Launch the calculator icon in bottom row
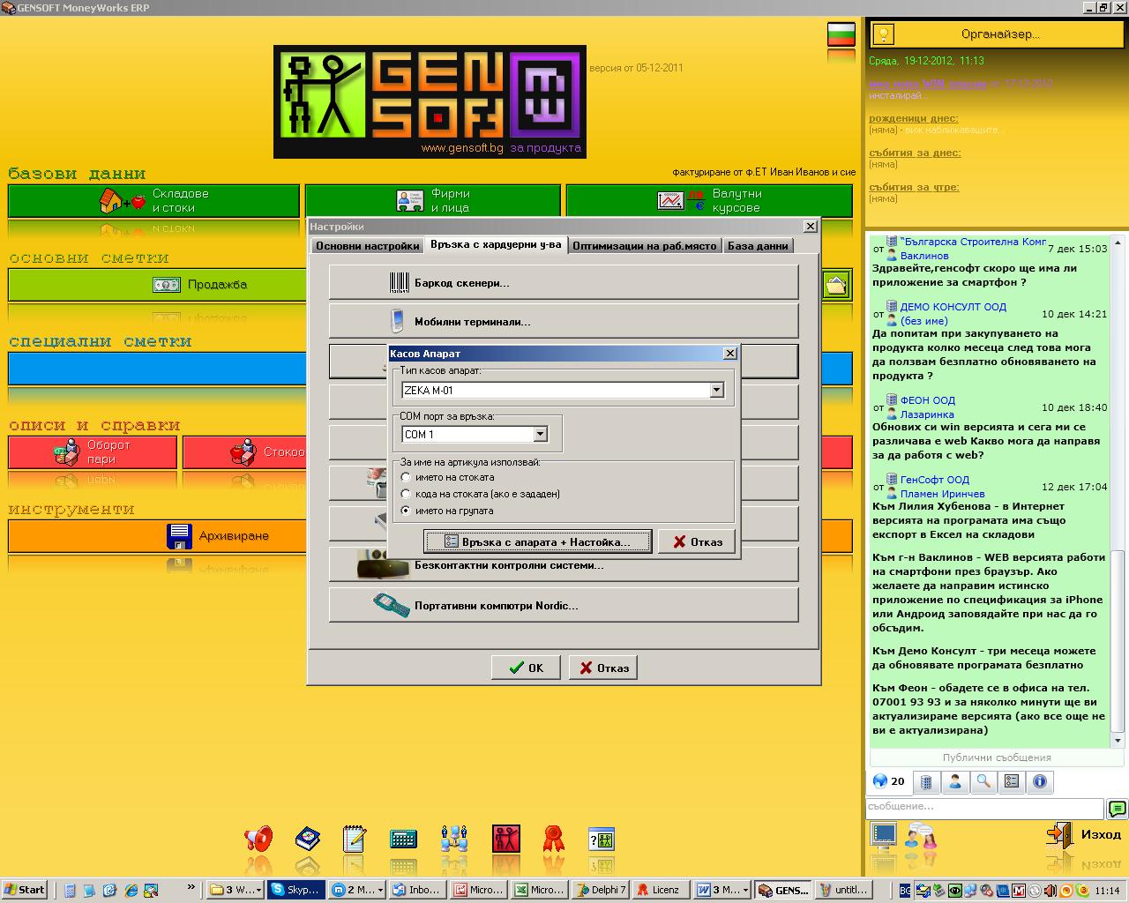Screen dimensions: 1129x903 click(403, 838)
